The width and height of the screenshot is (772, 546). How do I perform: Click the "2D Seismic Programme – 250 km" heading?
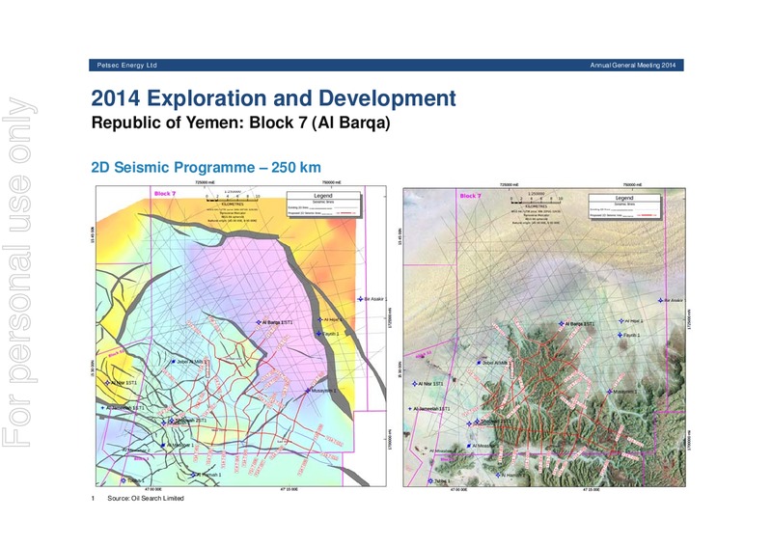[x=206, y=168]
